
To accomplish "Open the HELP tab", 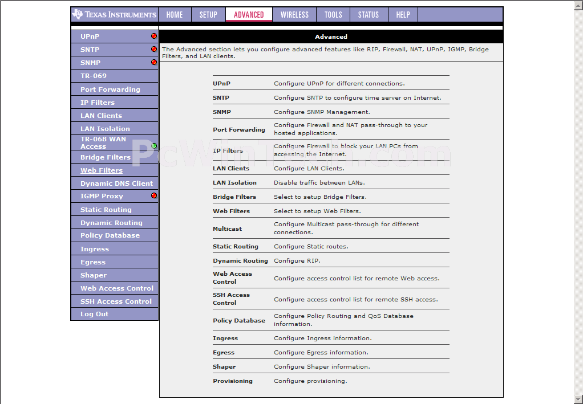I will tap(403, 14).
